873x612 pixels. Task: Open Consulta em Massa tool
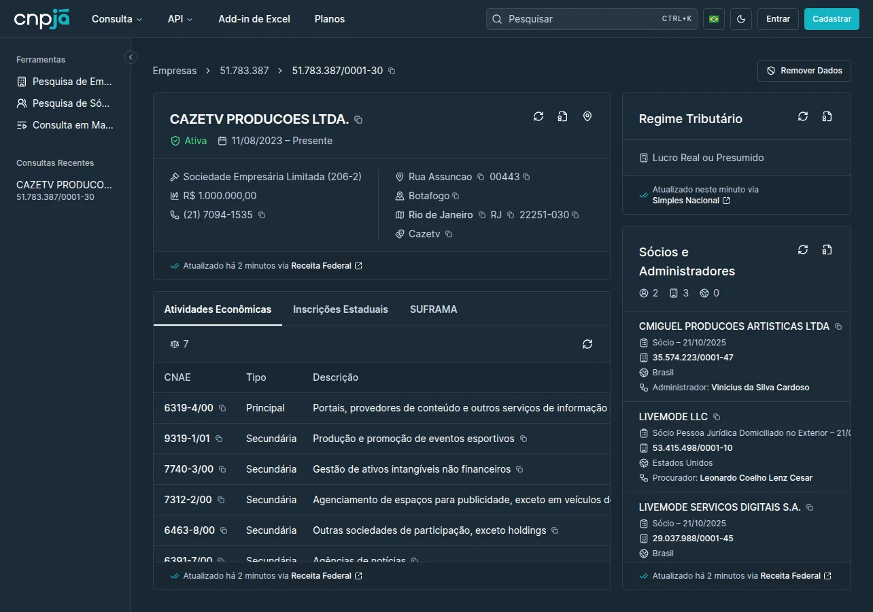[65, 125]
